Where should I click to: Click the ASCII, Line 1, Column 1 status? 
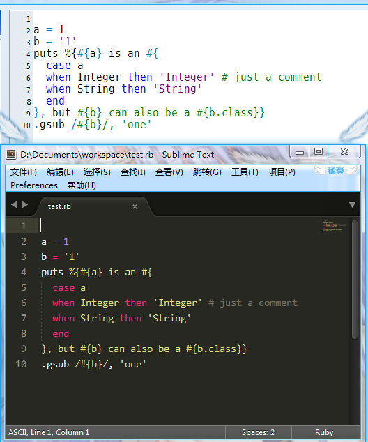pyautogui.click(x=49, y=432)
